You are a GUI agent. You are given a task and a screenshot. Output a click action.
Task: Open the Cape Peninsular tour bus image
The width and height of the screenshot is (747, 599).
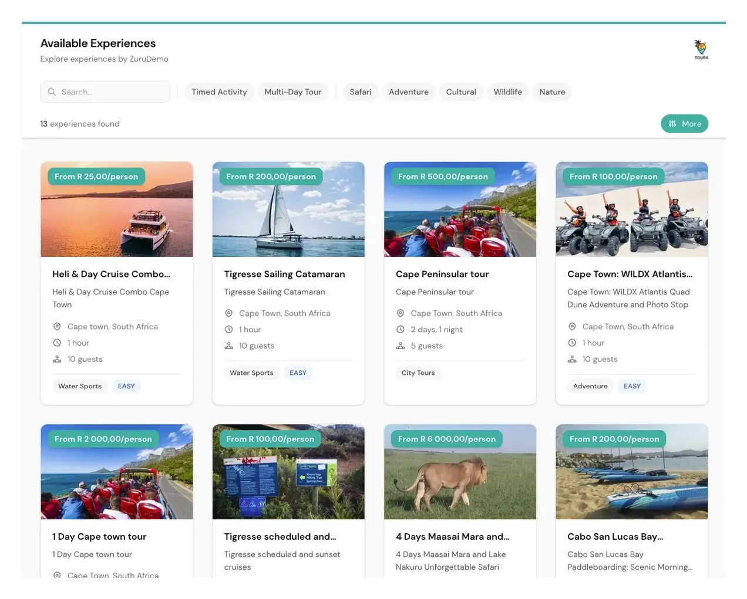[460, 209]
